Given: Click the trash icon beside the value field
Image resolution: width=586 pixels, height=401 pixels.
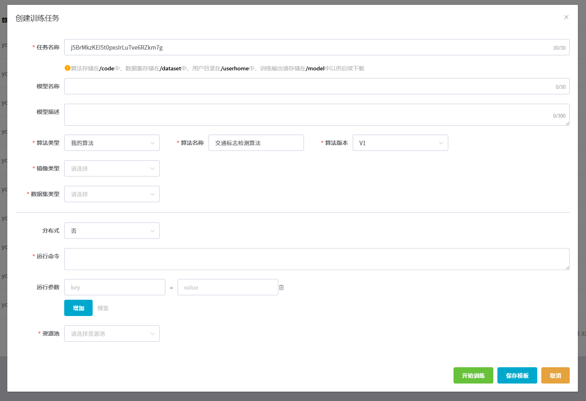Looking at the screenshot, I should (x=281, y=288).
